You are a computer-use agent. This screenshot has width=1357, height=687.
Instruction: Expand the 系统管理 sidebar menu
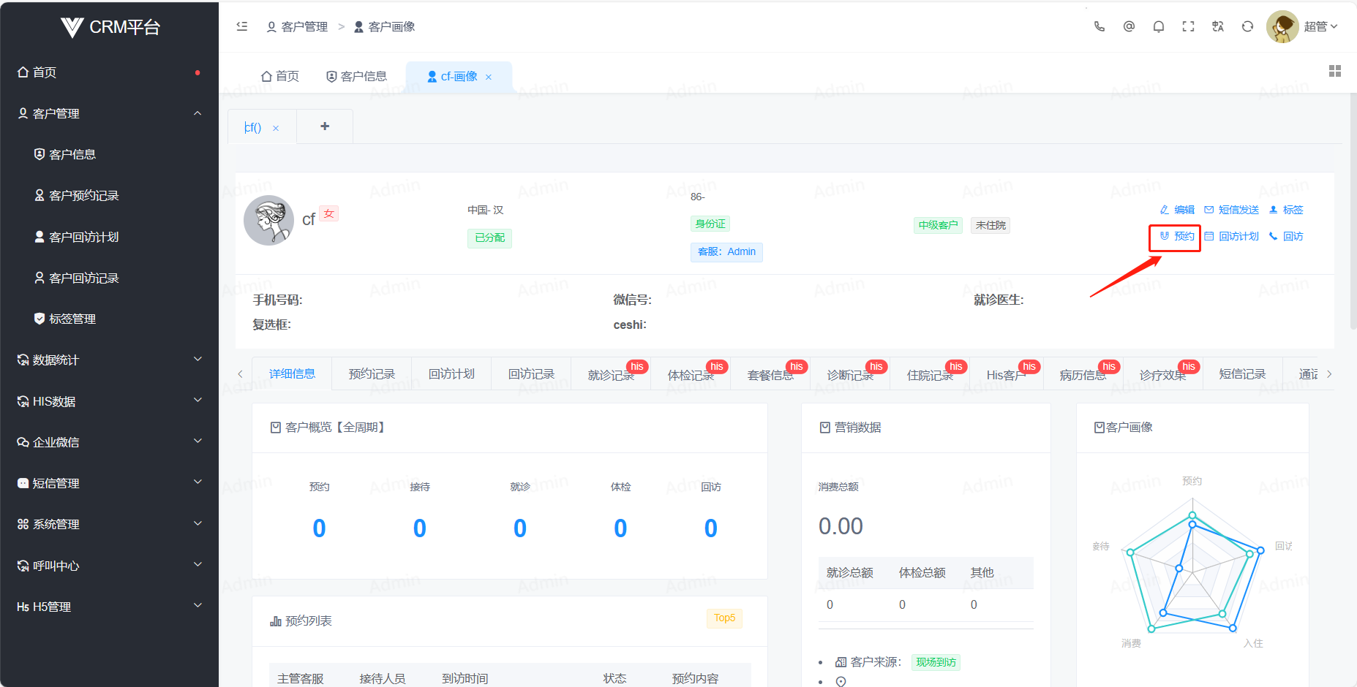[x=110, y=524]
